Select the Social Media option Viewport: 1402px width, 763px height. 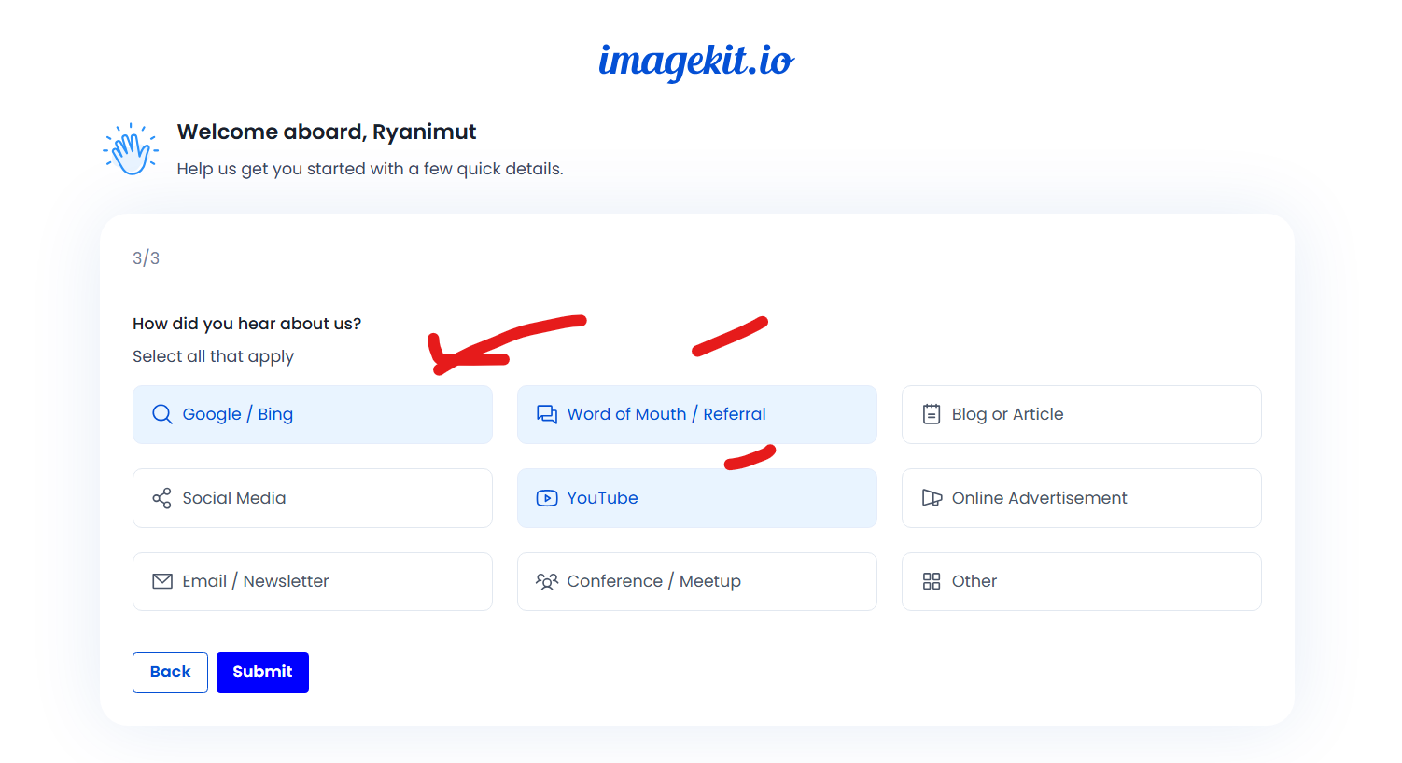[x=313, y=497]
